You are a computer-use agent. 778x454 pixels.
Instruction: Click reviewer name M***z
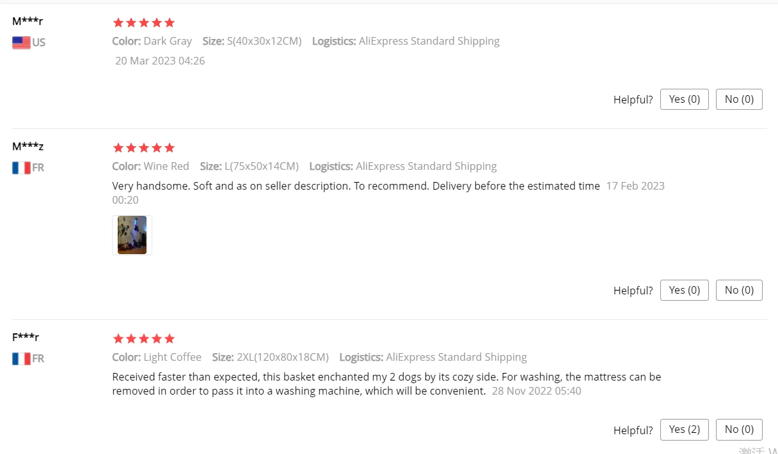28,146
